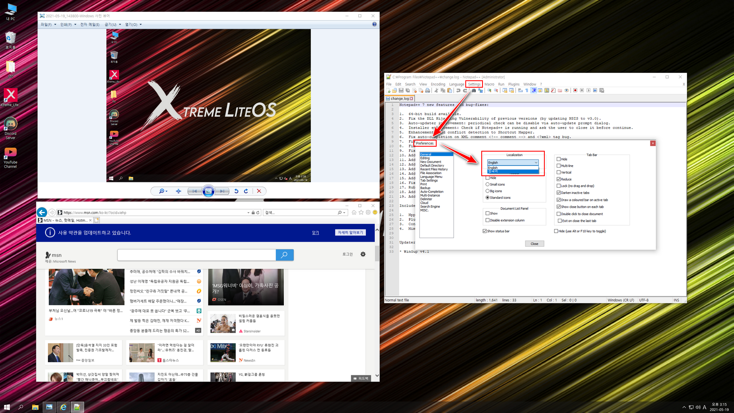734x413 pixels.
Task: Click the Print icon in Notepad++ toolbar
Action: (x=428, y=91)
